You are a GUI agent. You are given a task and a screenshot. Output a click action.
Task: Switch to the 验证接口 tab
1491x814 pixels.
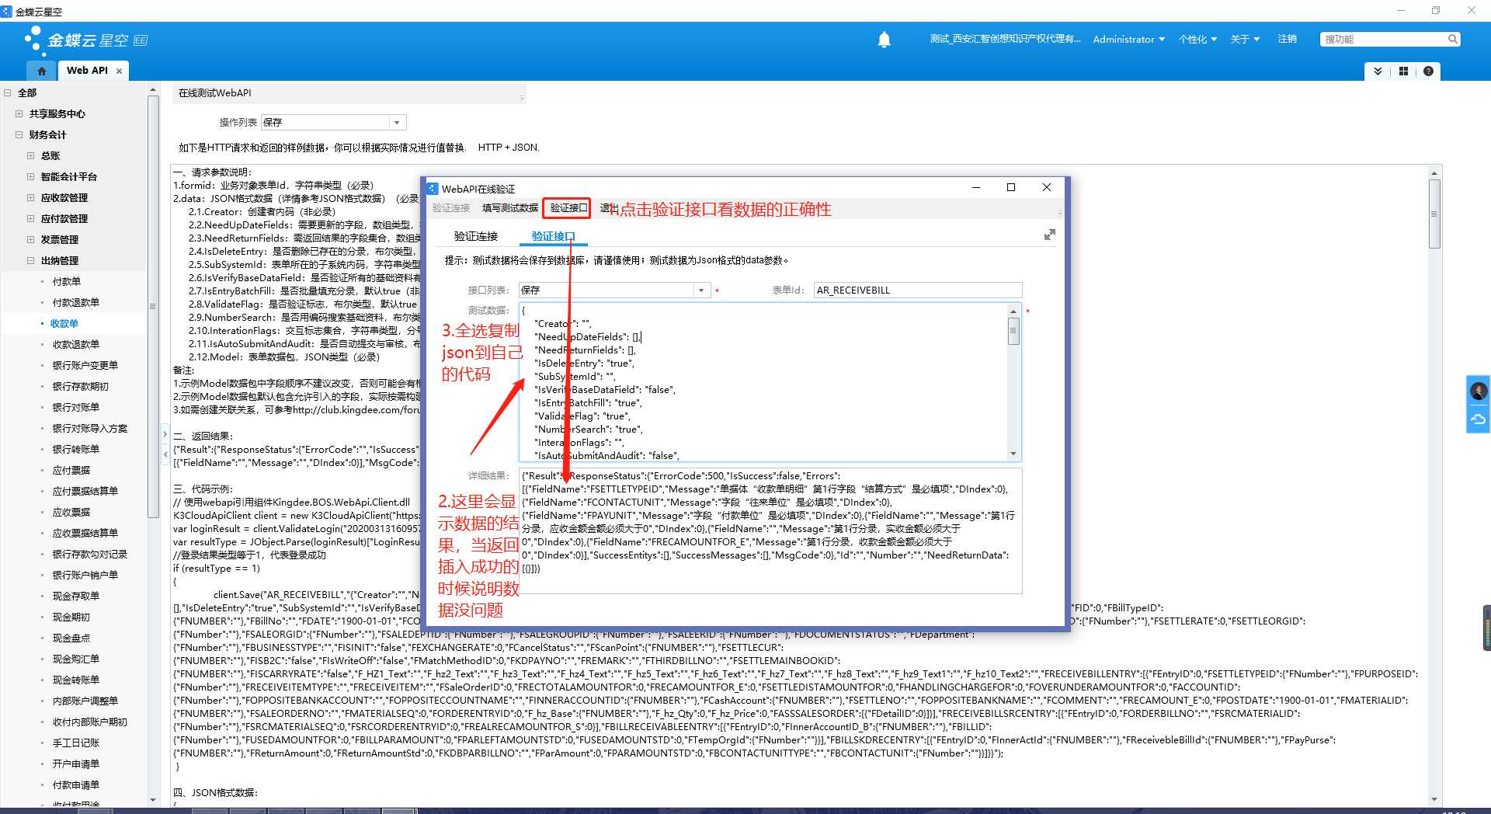(554, 236)
